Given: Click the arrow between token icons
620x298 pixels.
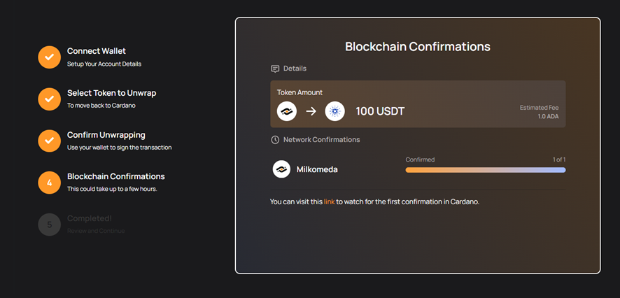Looking at the screenshot, I should coord(311,111).
